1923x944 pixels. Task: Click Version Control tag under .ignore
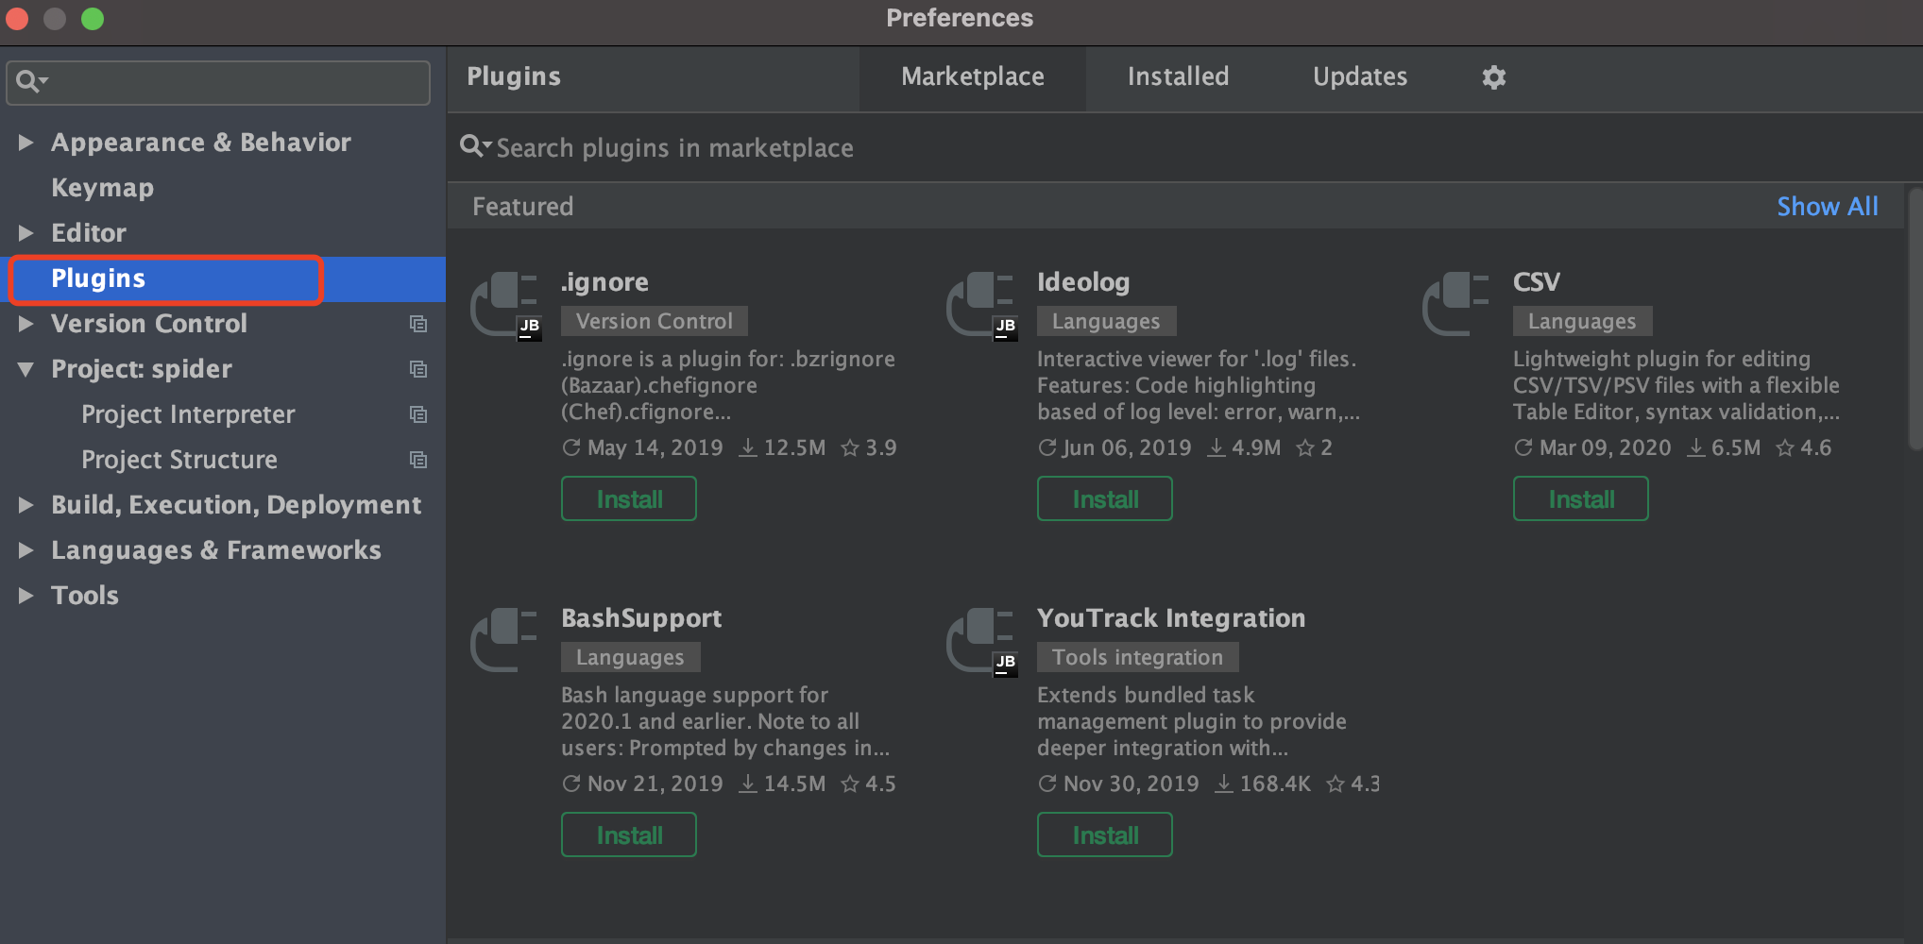pyautogui.click(x=655, y=321)
